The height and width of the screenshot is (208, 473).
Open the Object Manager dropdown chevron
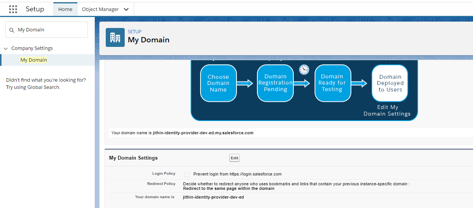[126, 9]
